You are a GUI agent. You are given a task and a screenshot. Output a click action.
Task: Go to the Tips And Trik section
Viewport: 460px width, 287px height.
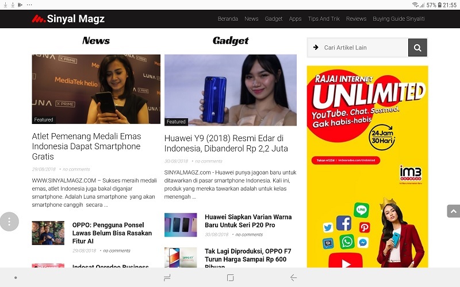[x=324, y=19]
